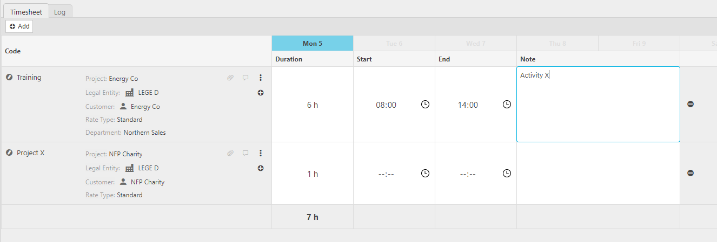Open the comment icon on Training row
The width and height of the screenshot is (717, 242).
[x=245, y=78]
